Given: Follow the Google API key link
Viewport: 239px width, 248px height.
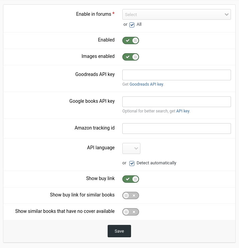Looking at the screenshot, I should [183, 111].
